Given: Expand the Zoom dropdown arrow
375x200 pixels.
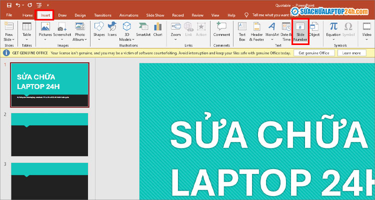Looking at the screenshot, I should (175, 39).
